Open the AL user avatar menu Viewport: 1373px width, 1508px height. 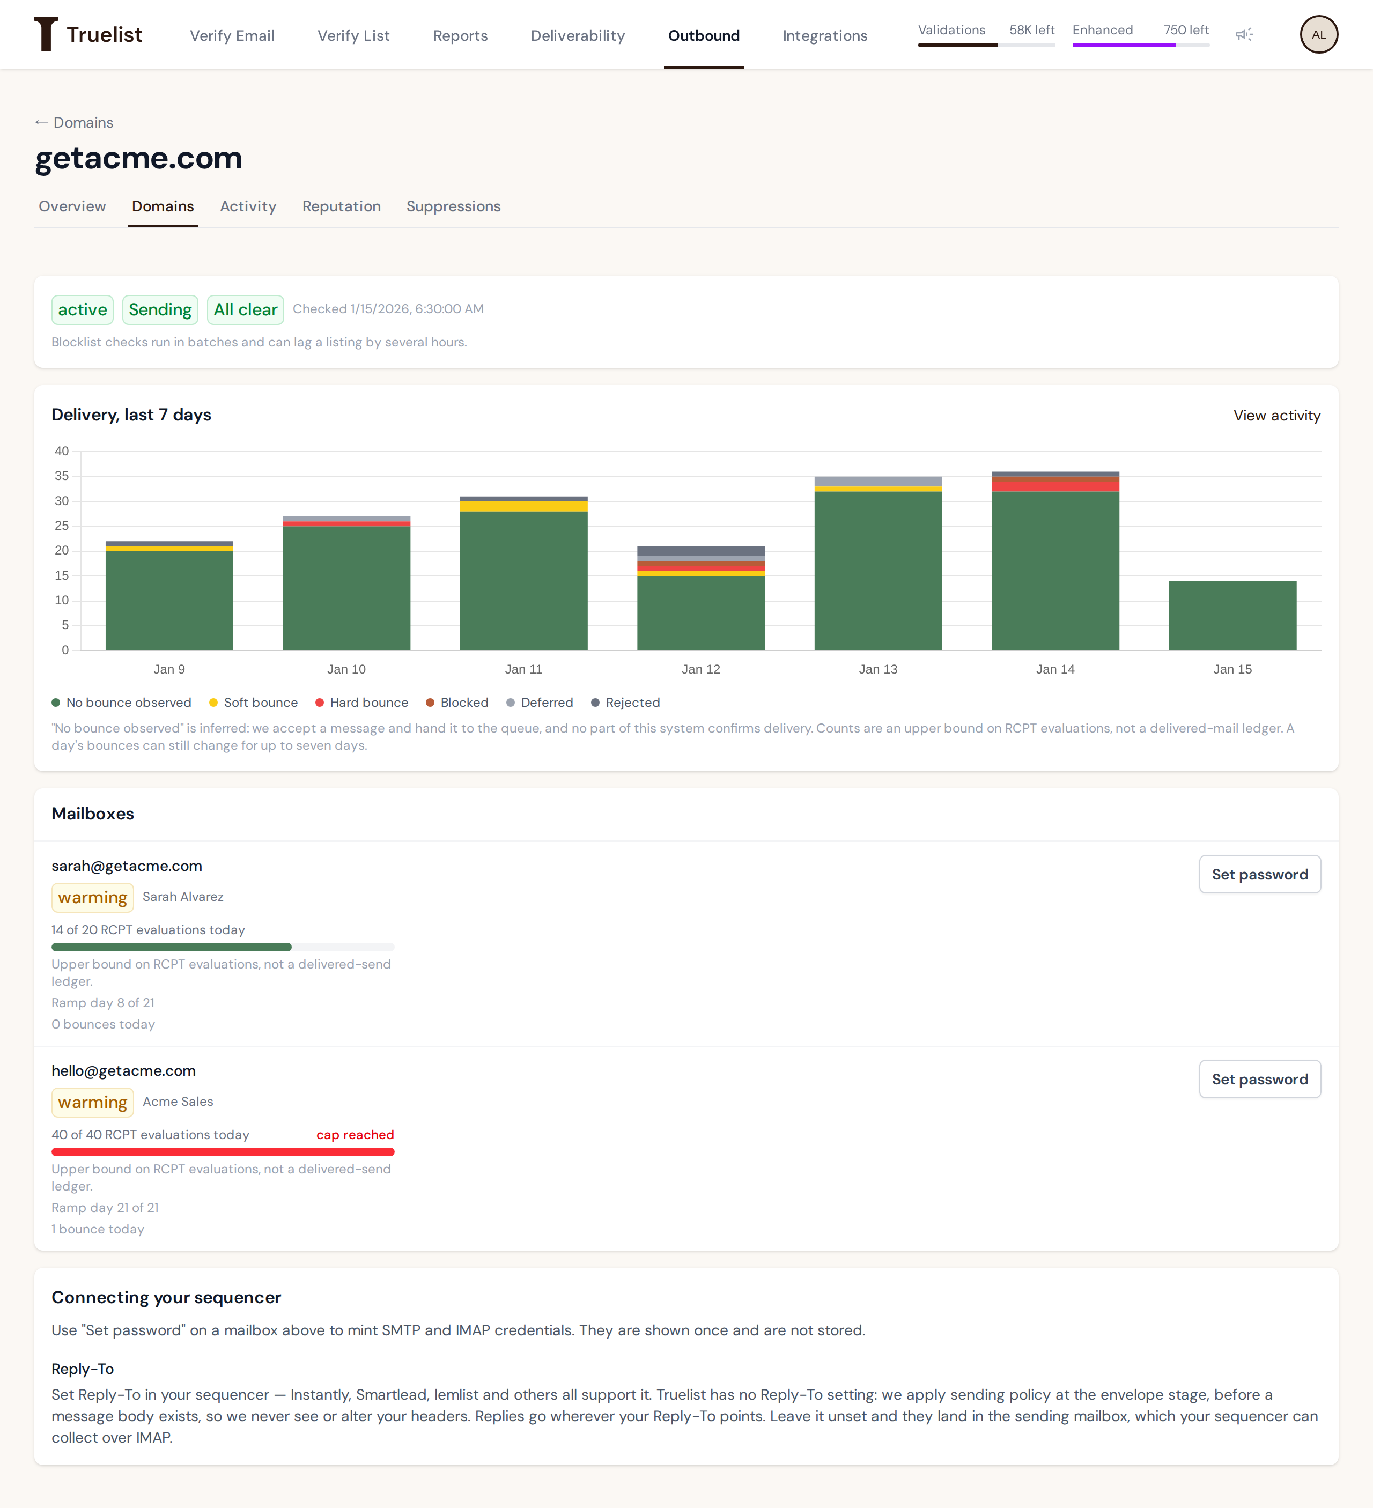pos(1318,34)
